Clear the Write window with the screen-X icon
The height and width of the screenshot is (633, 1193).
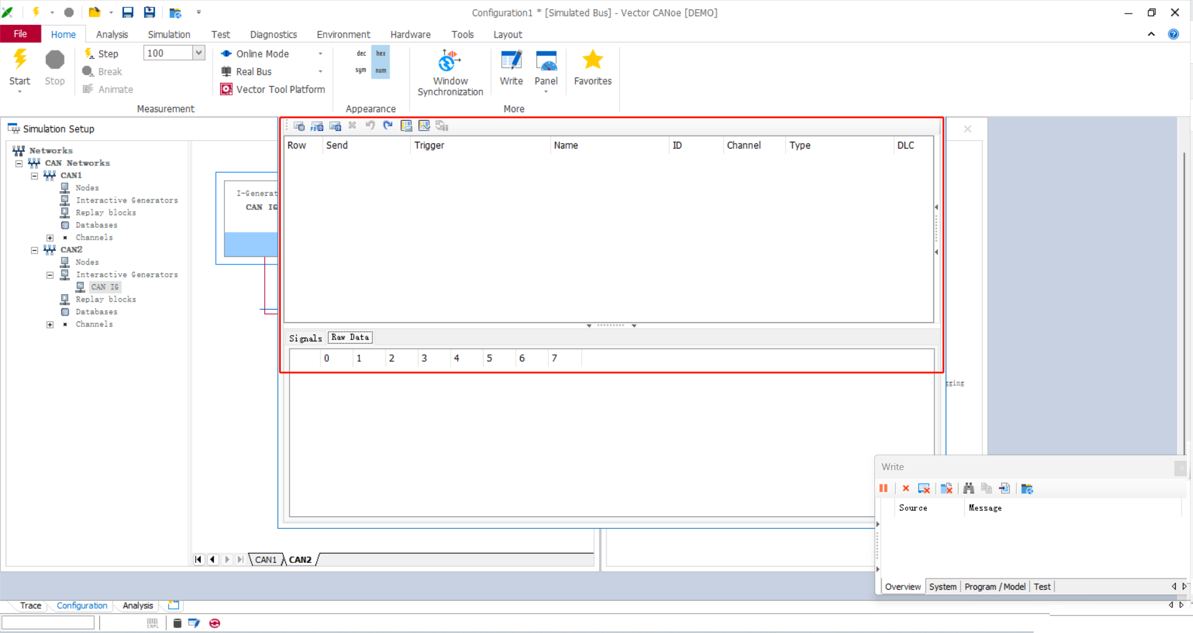pos(924,489)
